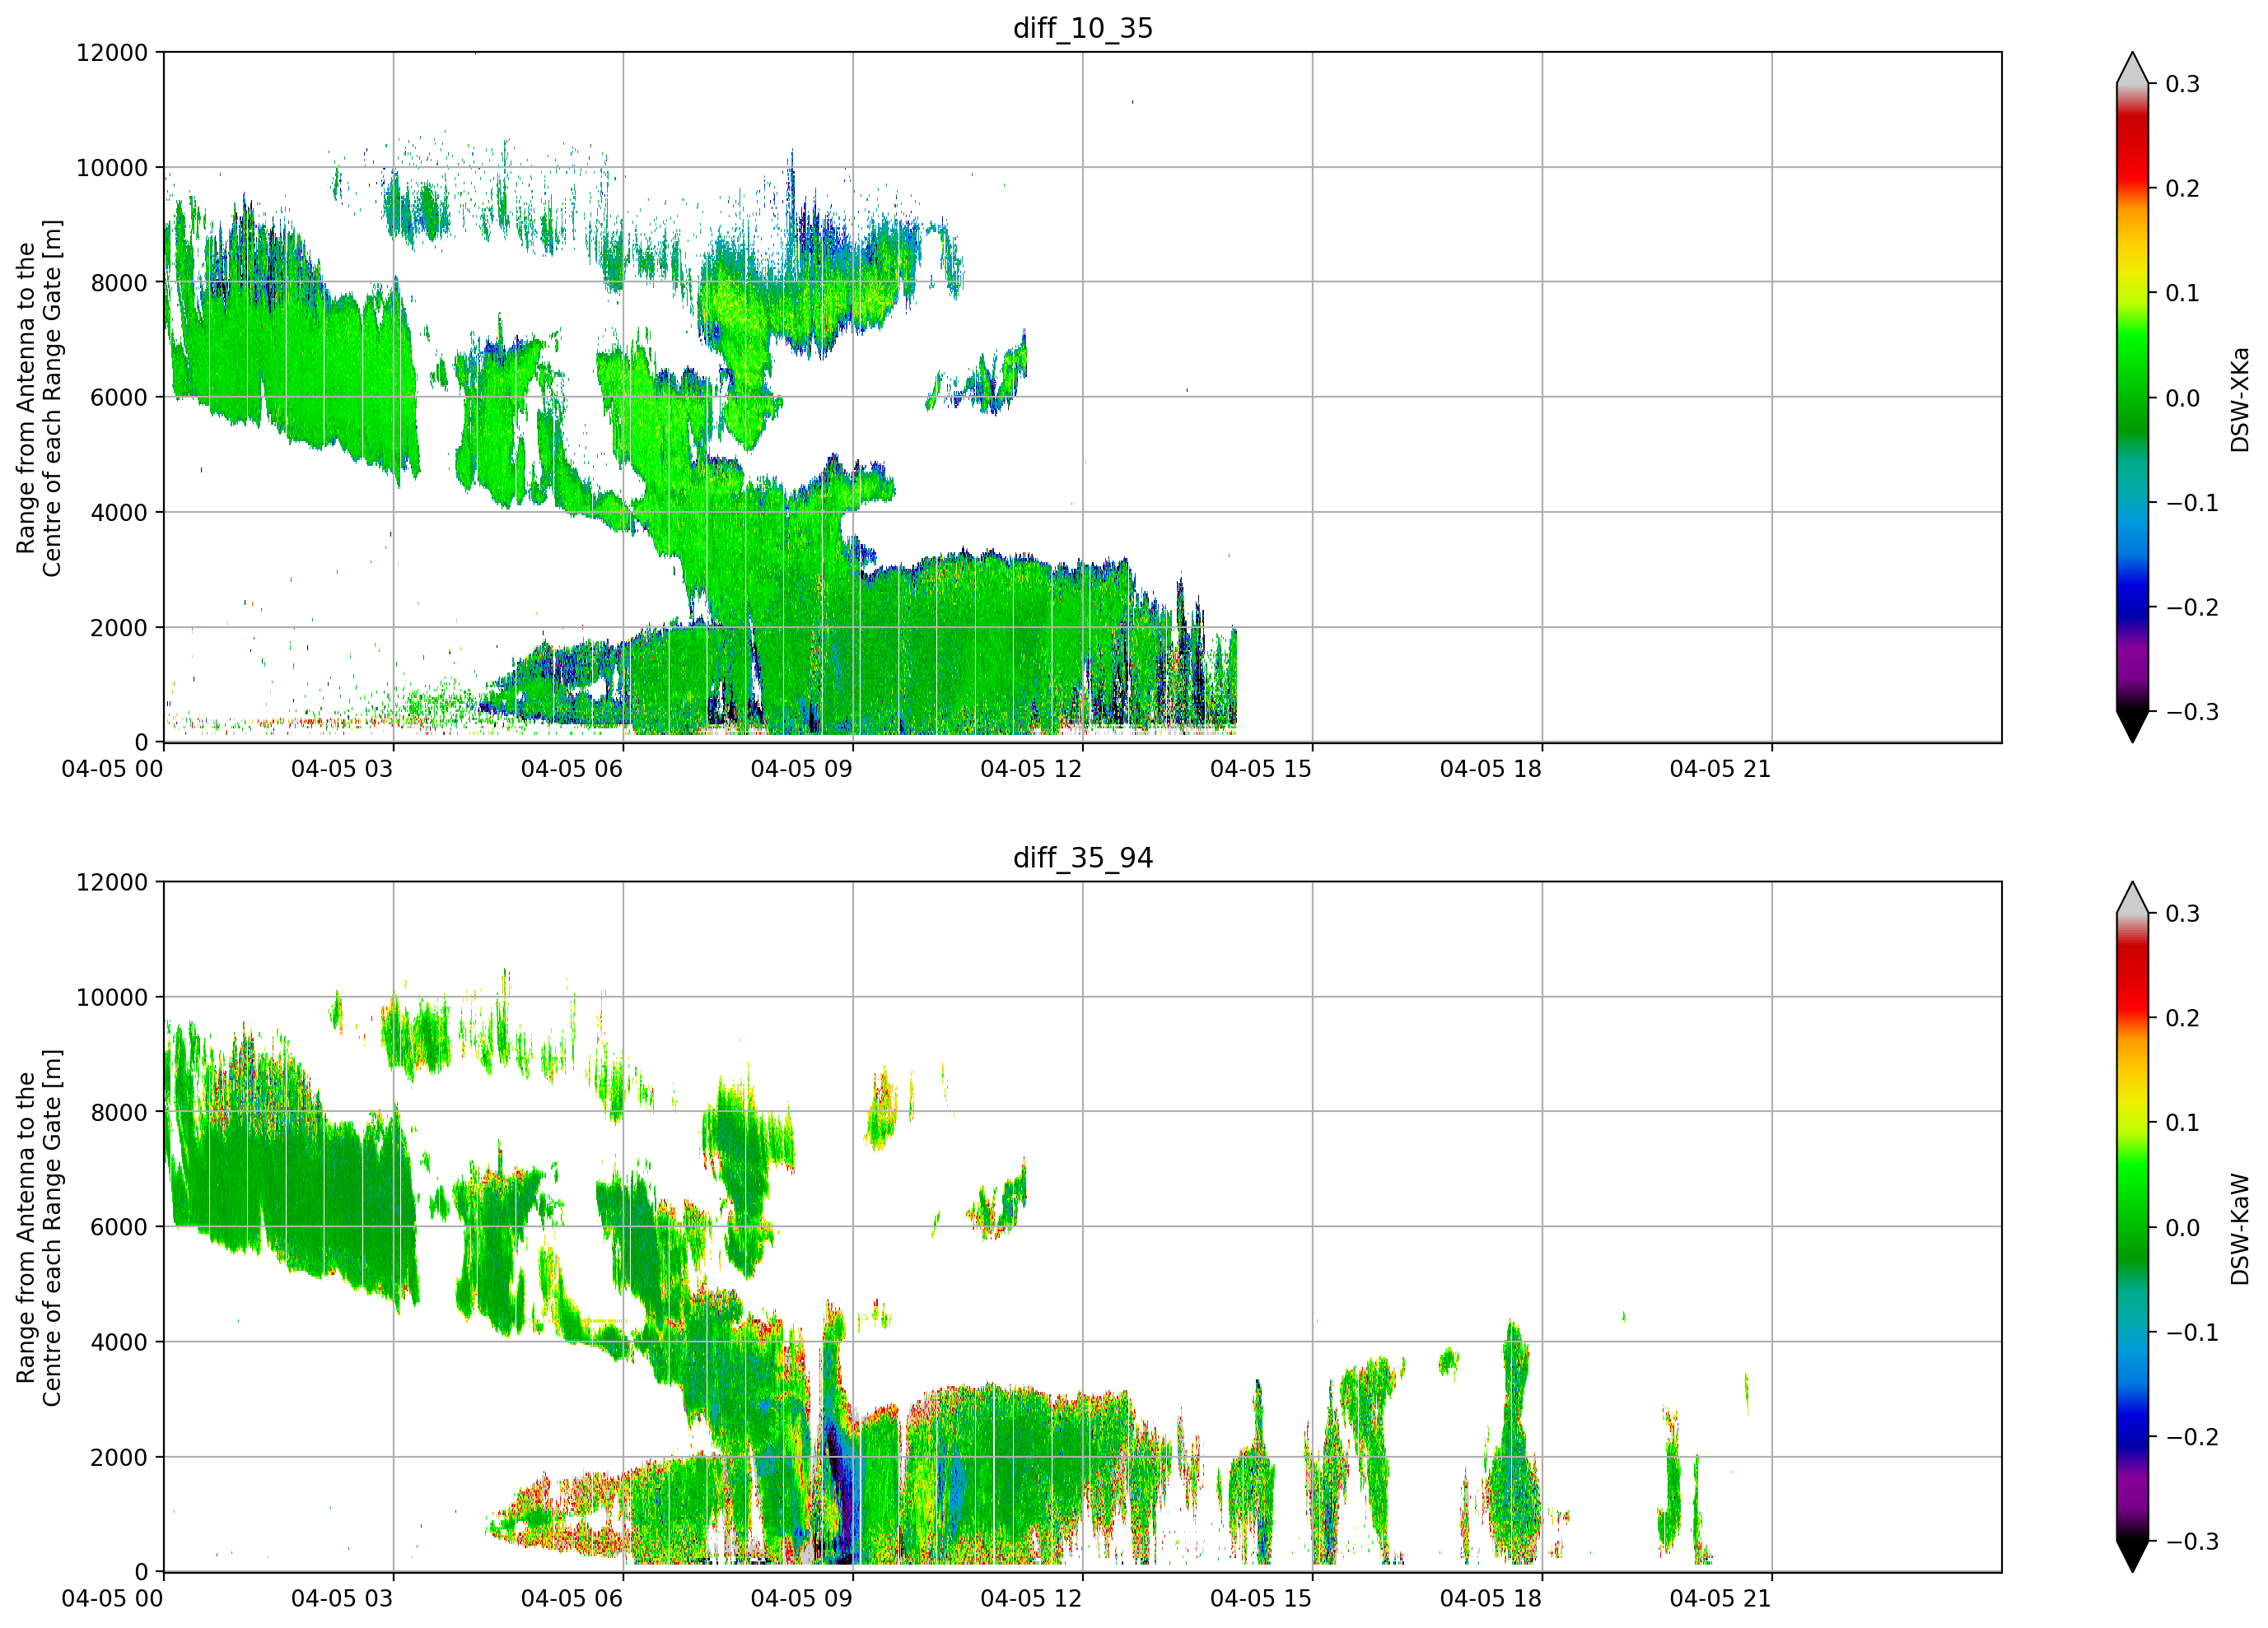This screenshot has height=1628, width=2268.
Task: Click the 8000 tick on diff_10_35 y-axis
Action: tap(119, 283)
